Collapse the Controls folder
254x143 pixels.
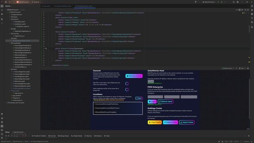(10, 19)
